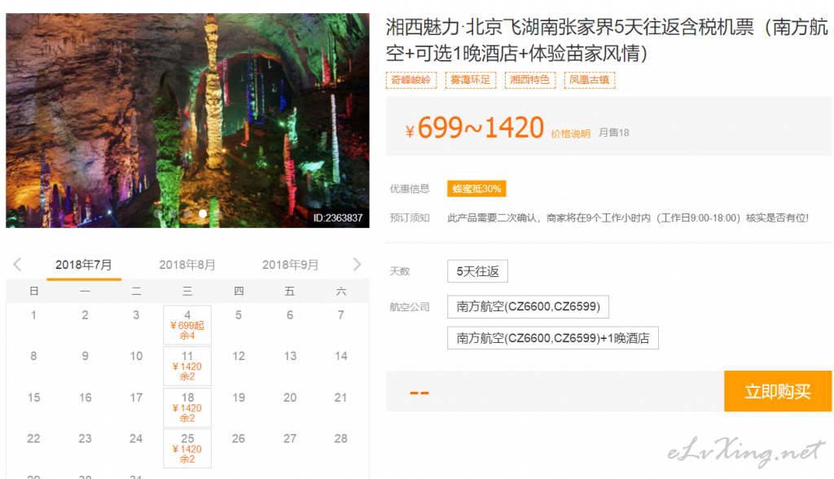Click calendar date 10
834x479 pixels.
[x=136, y=356]
